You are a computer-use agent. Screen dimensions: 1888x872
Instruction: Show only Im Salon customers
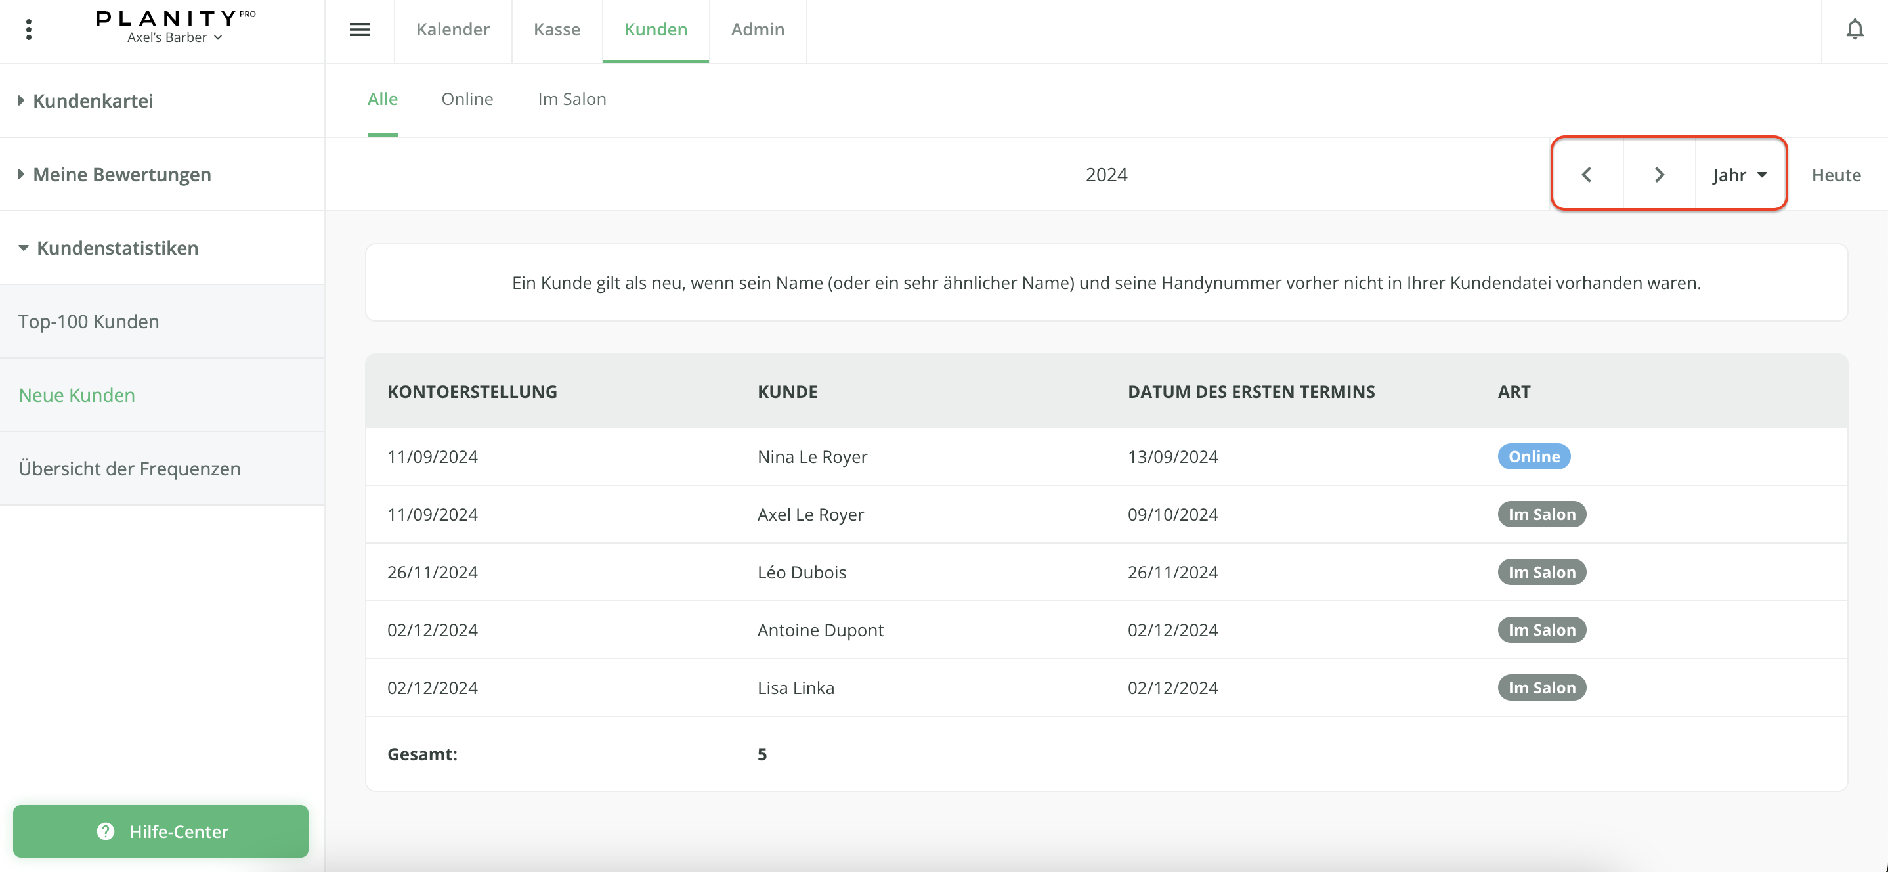pyautogui.click(x=572, y=99)
